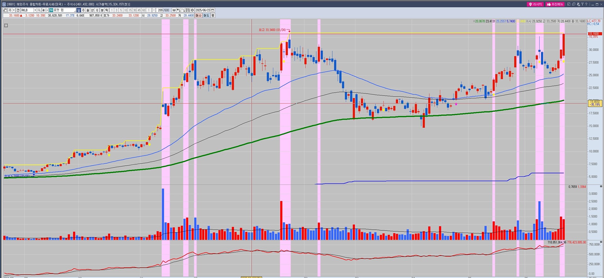Click the chart panel menu square icon
Image resolution: width=604 pixels, height=278 pixels.
tap(6, 25)
